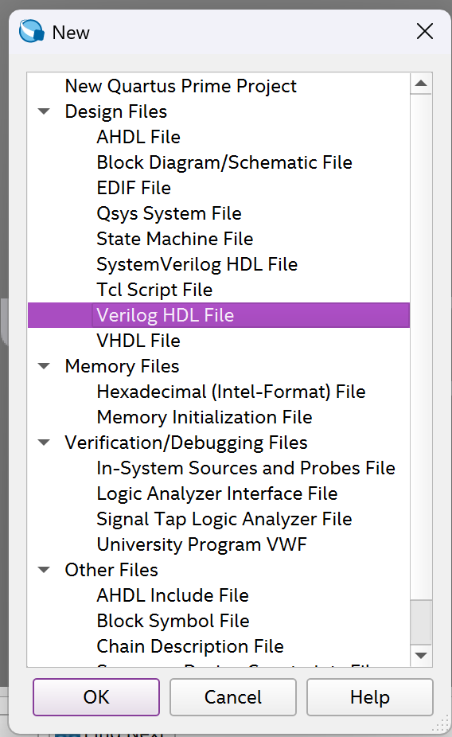The height and width of the screenshot is (737, 452).
Task: Select AHDL File entry
Action: [x=138, y=137]
